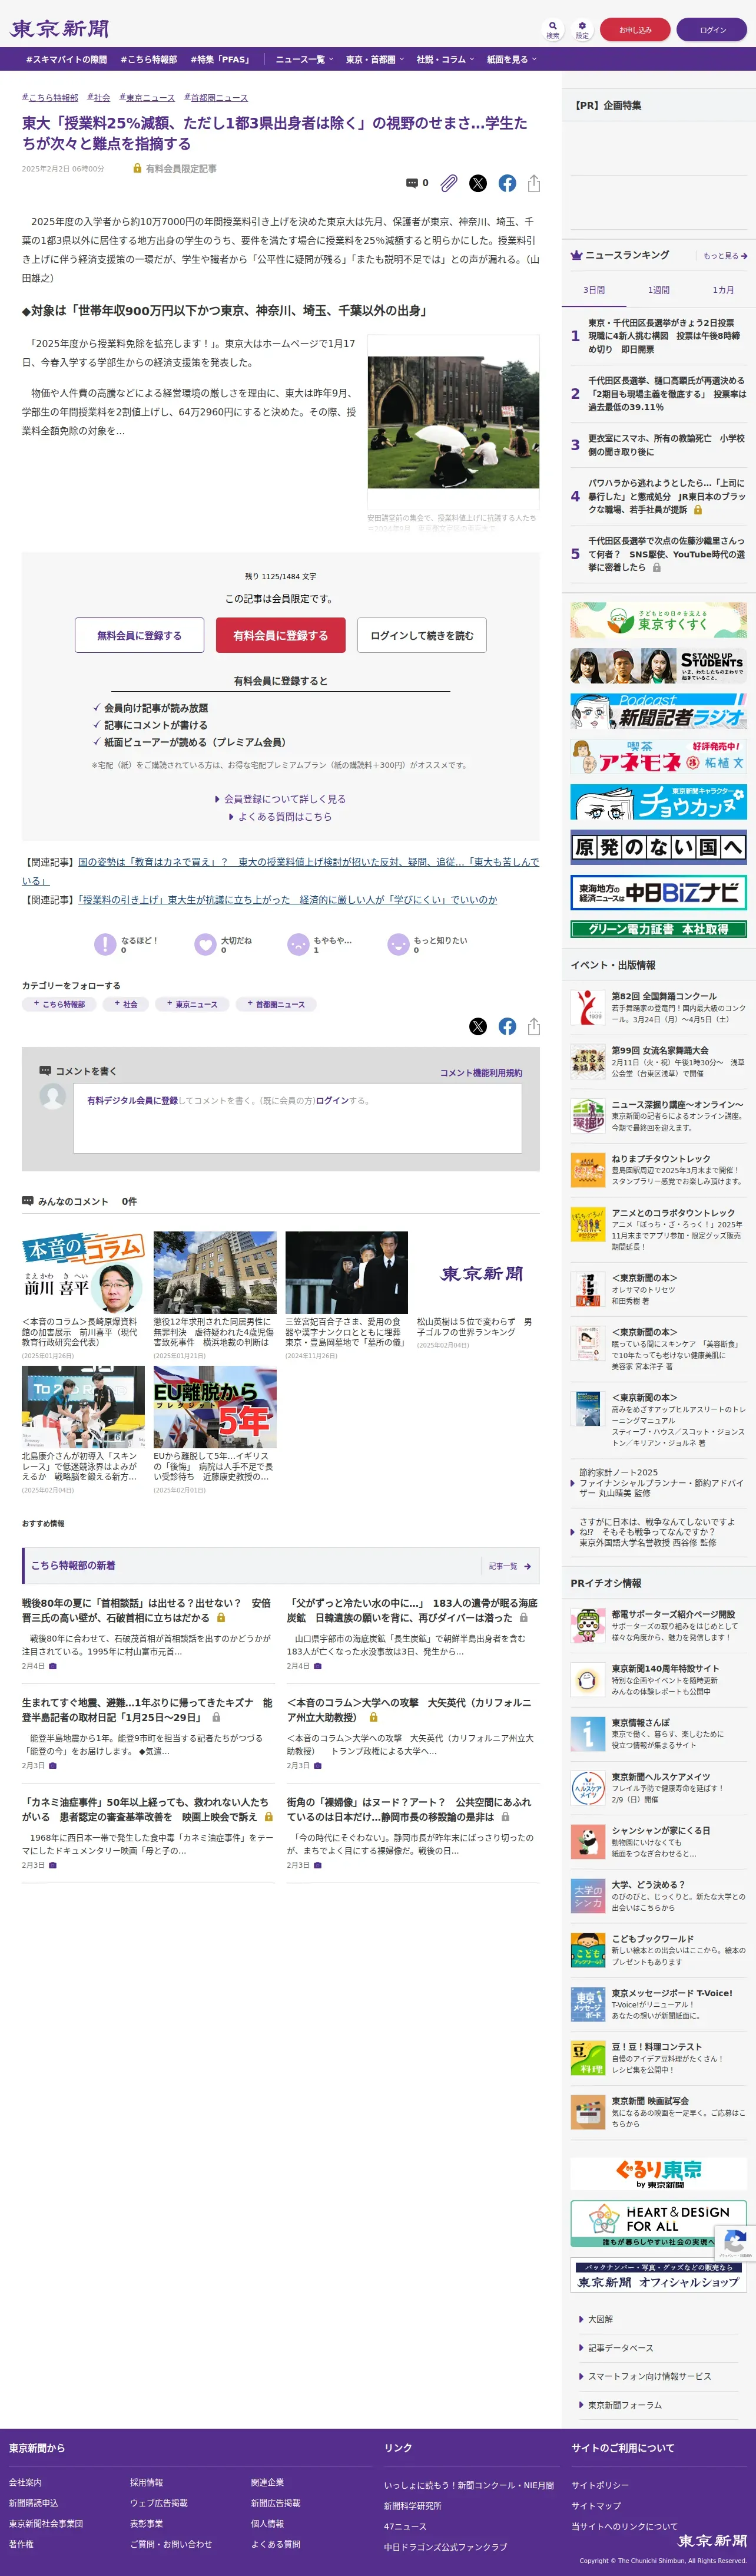
Task: Expand the 社説・コラム menu
Action: pyautogui.click(x=445, y=59)
